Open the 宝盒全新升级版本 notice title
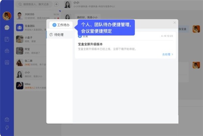This screenshot has height=136, width=203. click(x=90, y=44)
